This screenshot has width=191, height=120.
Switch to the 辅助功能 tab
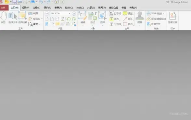114,8
